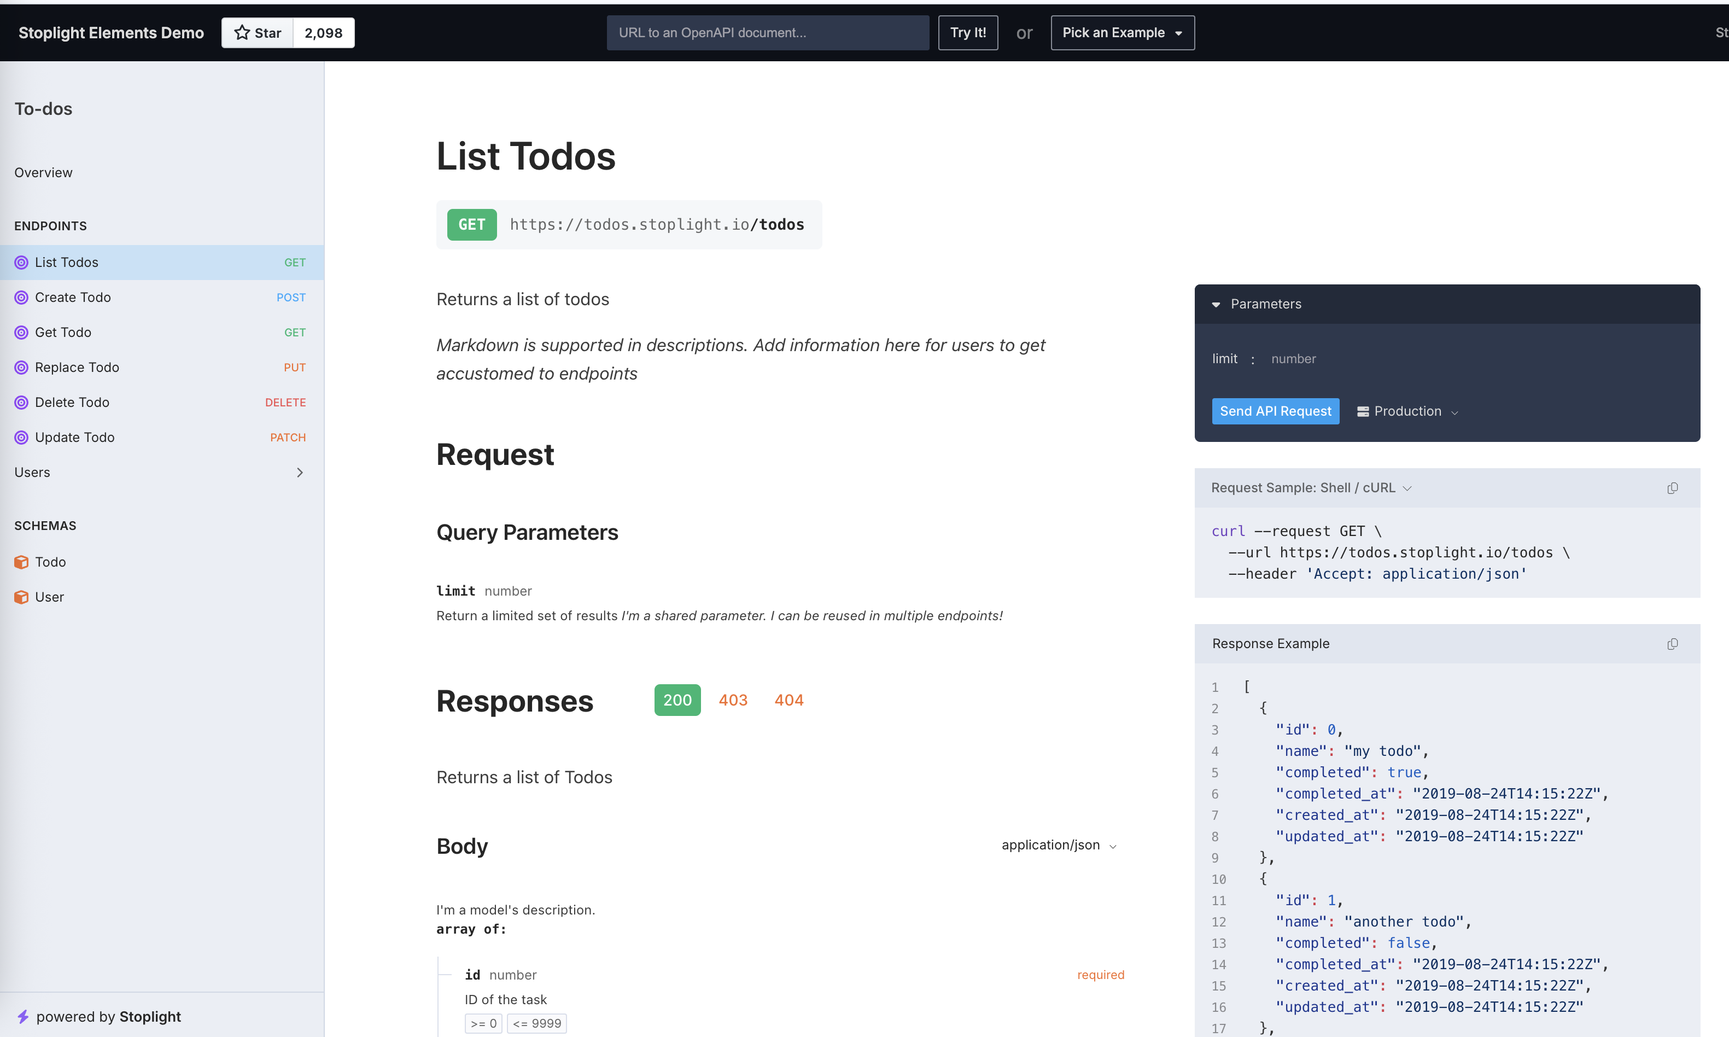This screenshot has height=1037, width=1729.
Task: Expand the Users section chevron
Action: (300, 473)
